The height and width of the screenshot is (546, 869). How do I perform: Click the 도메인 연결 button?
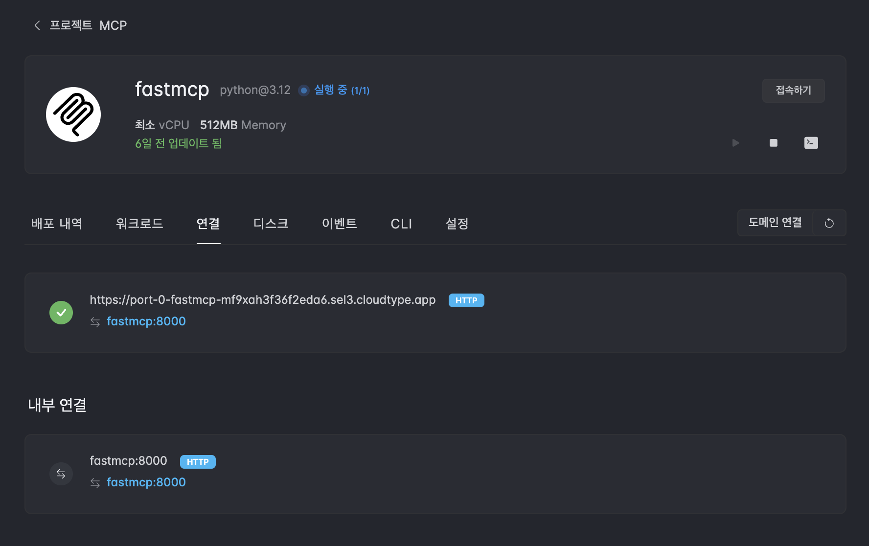[775, 223]
